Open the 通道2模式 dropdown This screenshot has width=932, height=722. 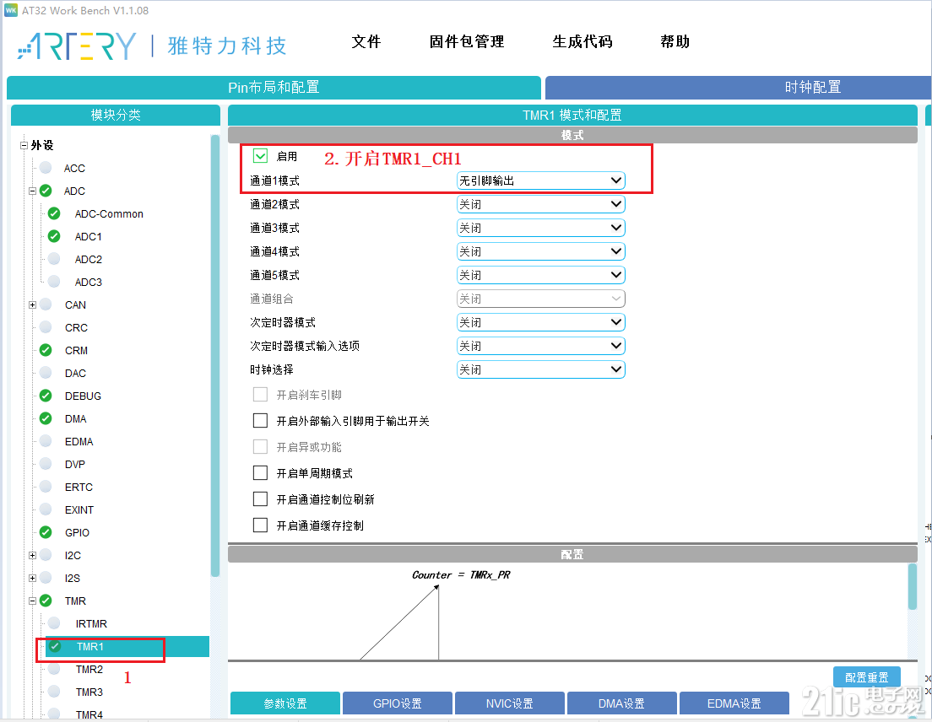[x=541, y=204]
